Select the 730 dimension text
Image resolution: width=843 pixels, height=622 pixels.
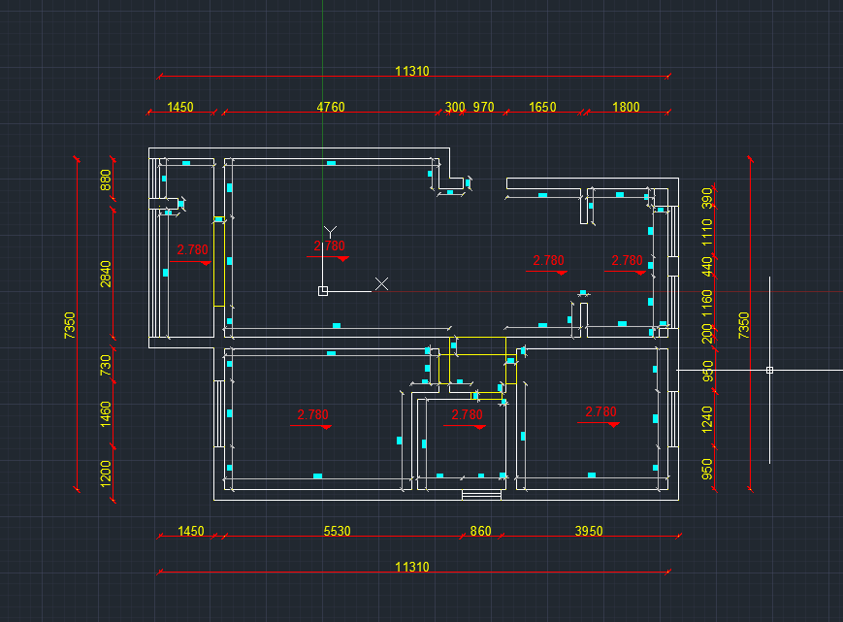[106, 365]
